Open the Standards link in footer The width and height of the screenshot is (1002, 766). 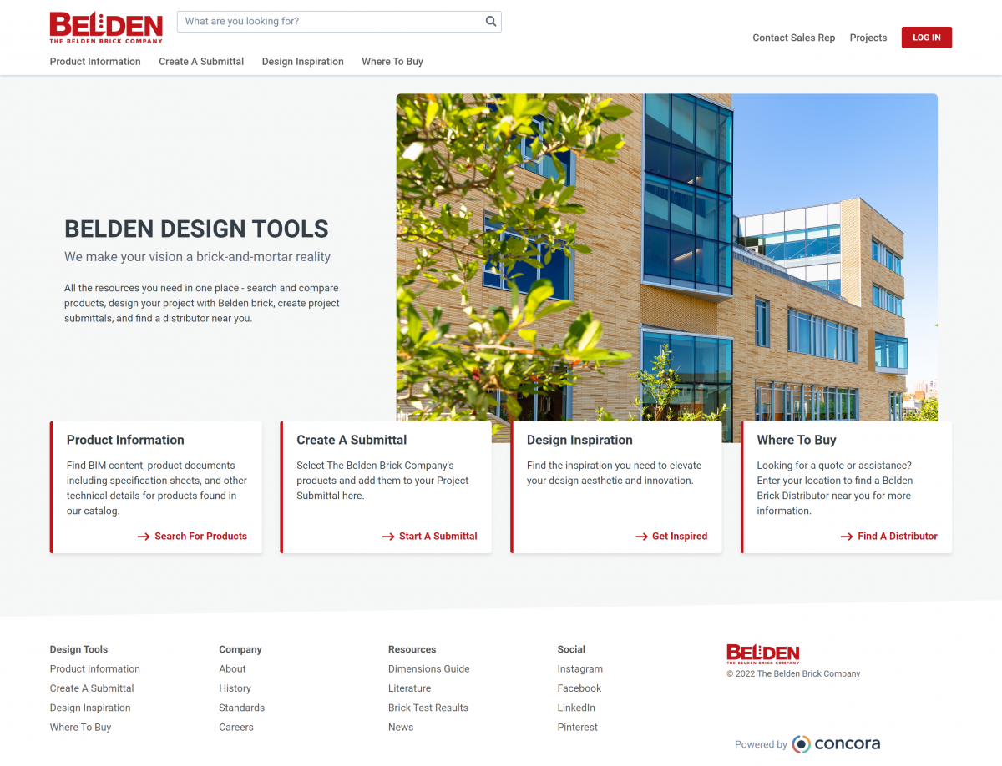click(241, 708)
